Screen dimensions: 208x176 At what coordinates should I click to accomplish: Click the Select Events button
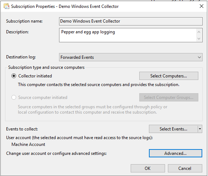click(173, 129)
